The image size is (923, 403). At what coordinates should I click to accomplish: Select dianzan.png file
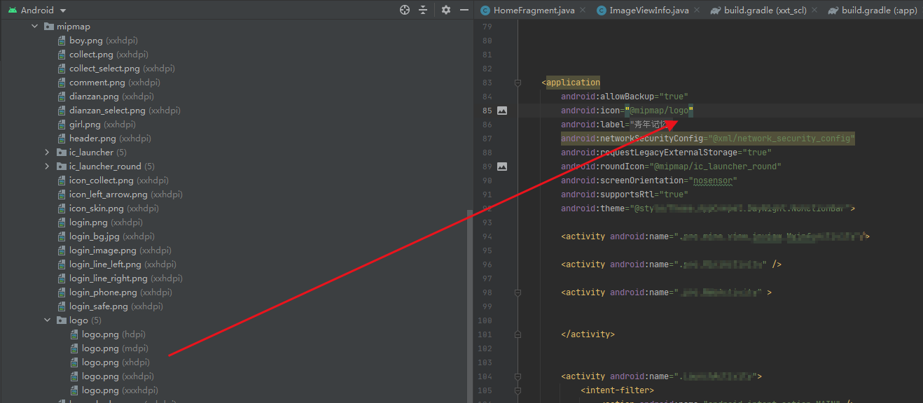coord(111,97)
